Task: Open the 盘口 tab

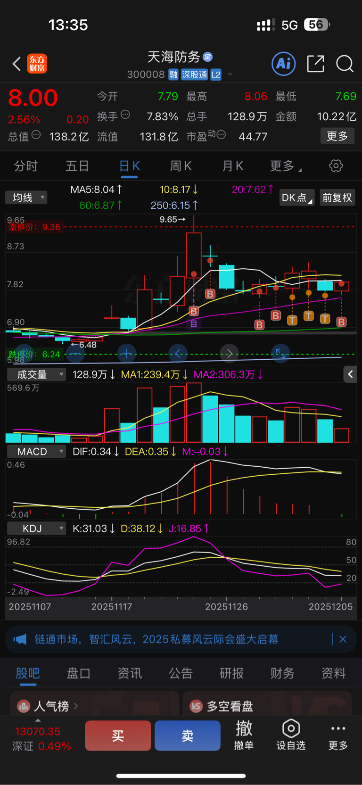Action: [x=79, y=673]
